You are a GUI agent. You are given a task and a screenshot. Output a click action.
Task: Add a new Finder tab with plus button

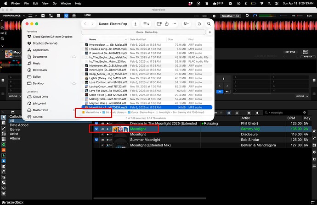point(209,32)
